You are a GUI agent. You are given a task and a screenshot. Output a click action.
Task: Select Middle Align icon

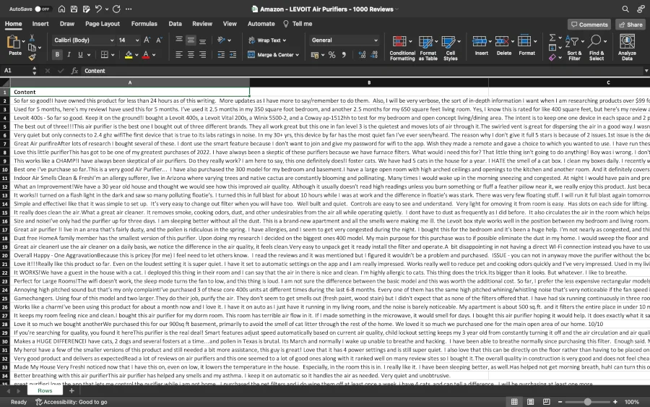[191, 40]
